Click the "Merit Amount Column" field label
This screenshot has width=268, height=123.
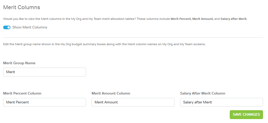coord(111,93)
